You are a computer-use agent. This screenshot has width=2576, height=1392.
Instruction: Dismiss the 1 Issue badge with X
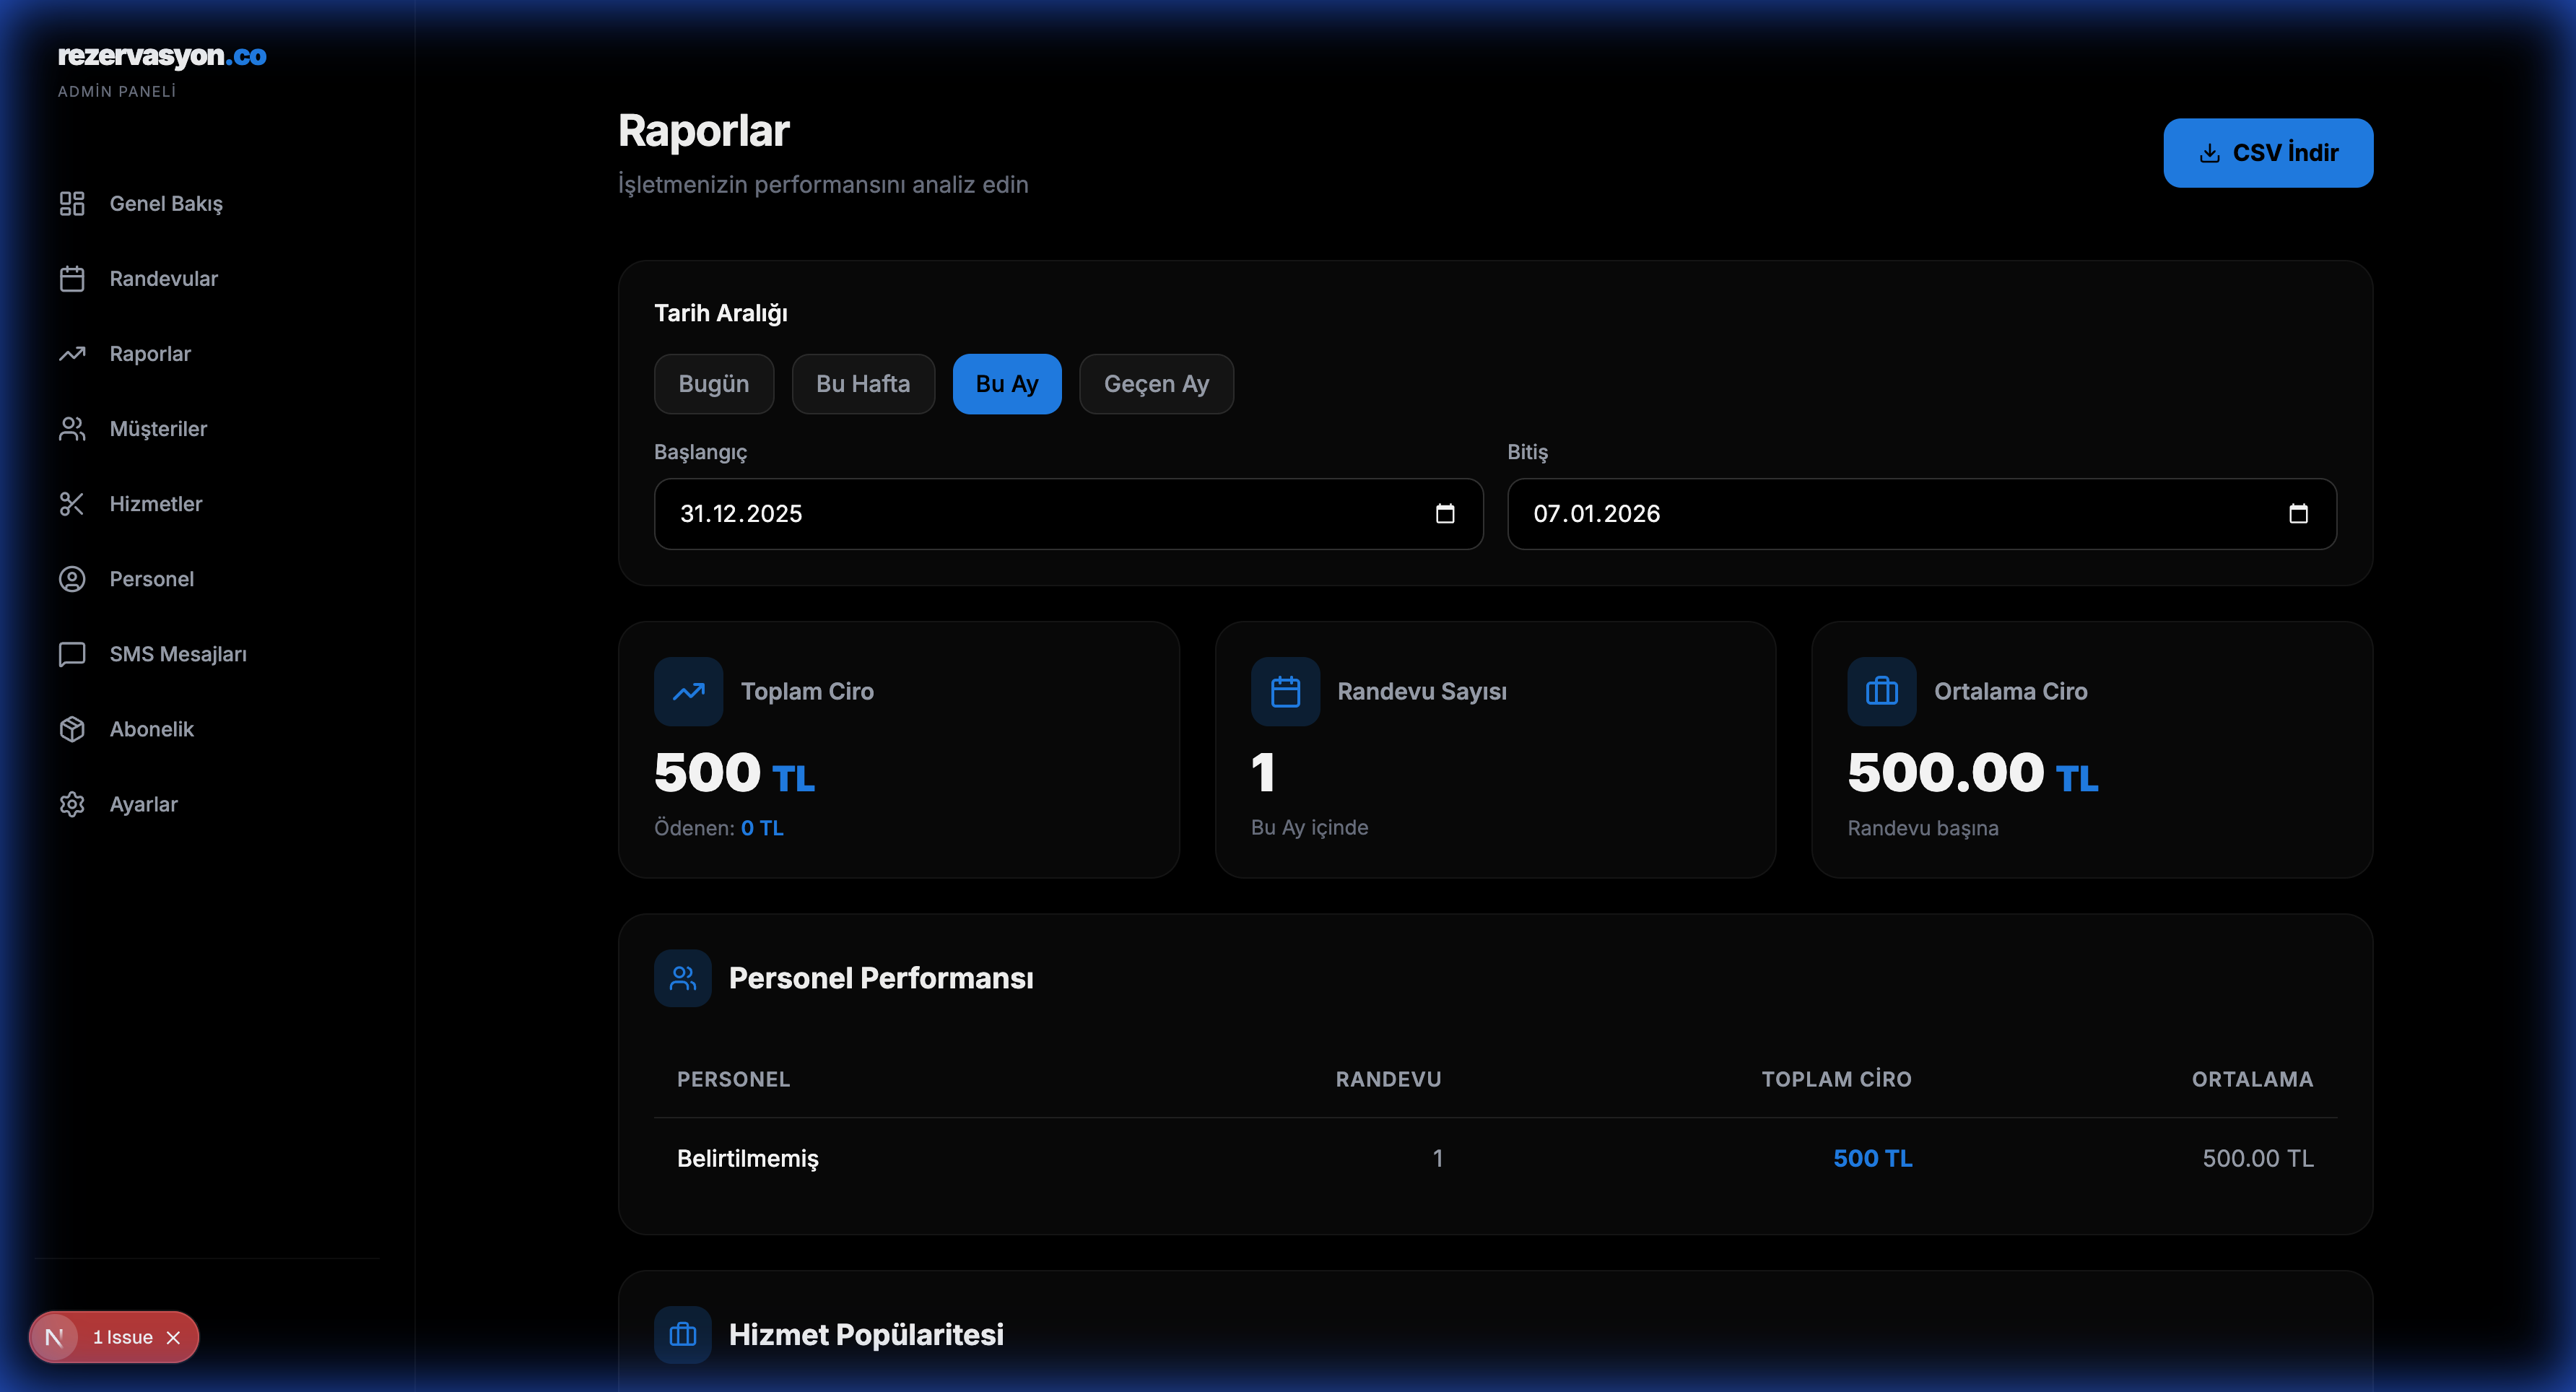point(173,1337)
